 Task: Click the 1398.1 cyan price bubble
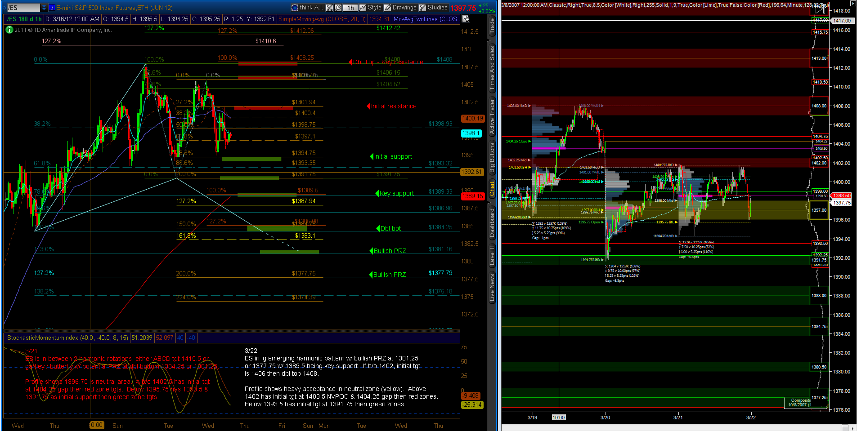click(471, 133)
